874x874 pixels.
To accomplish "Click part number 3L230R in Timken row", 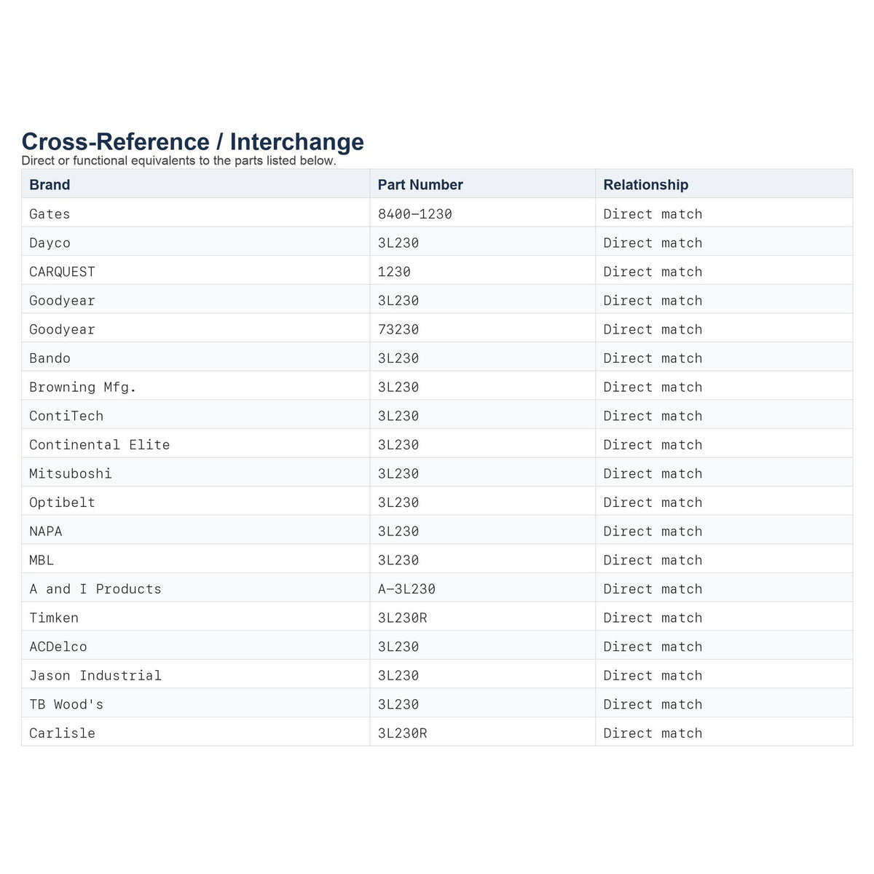I will coord(403,618).
